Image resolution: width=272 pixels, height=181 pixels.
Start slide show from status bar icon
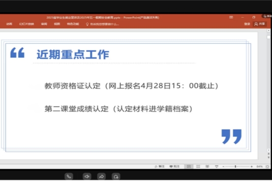(x=216, y=166)
